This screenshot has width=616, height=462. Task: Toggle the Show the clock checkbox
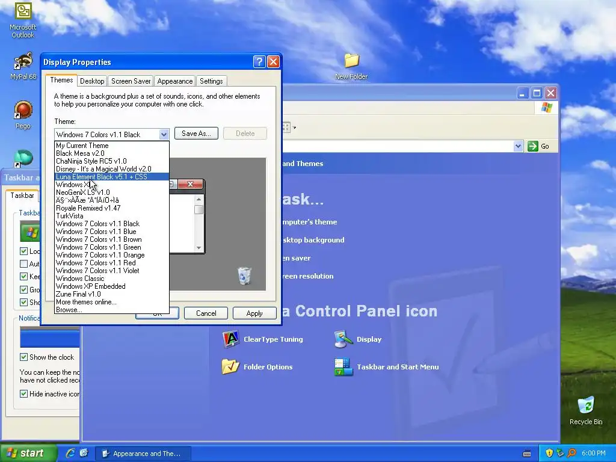point(23,357)
